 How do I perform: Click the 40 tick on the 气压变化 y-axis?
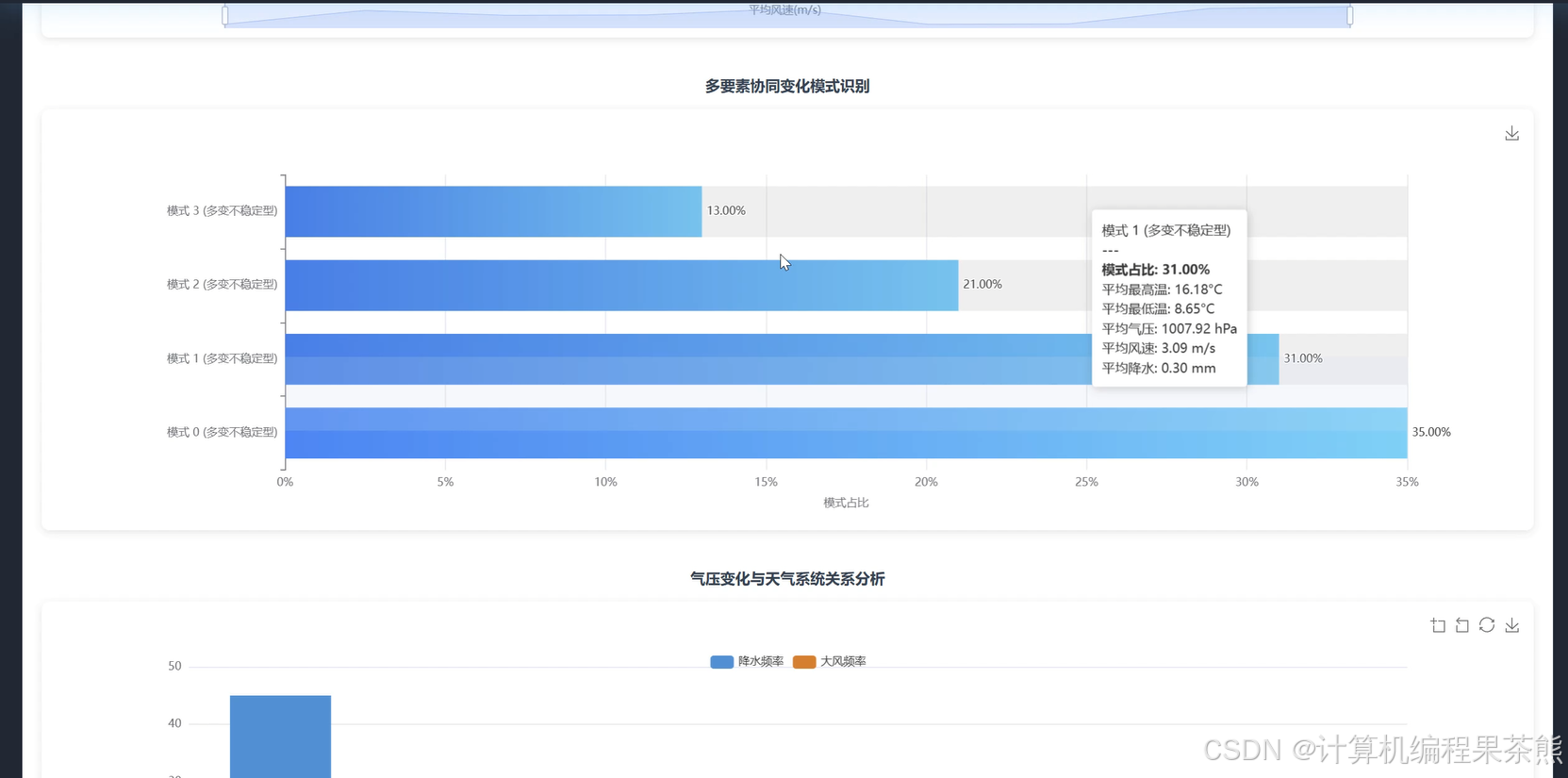tap(174, 723)
